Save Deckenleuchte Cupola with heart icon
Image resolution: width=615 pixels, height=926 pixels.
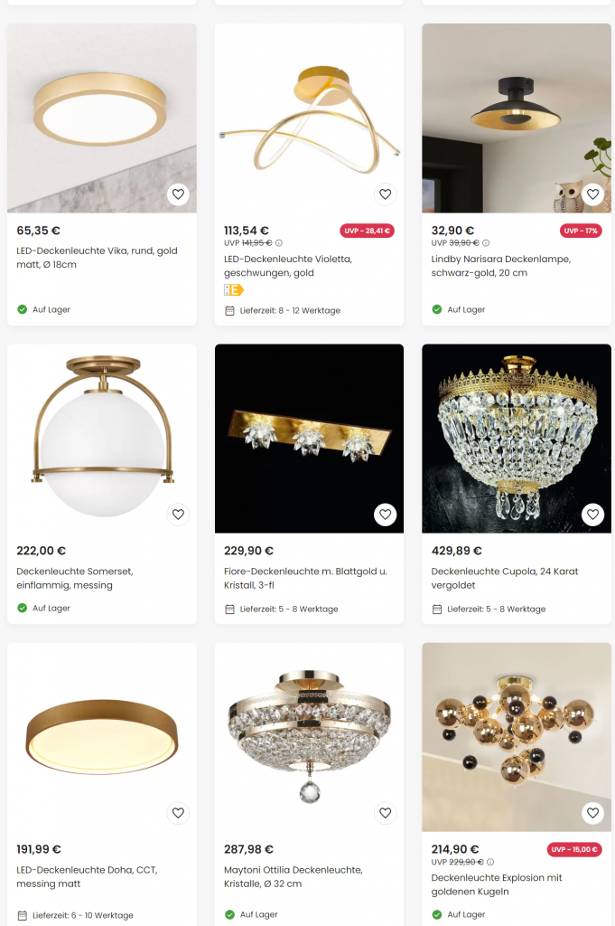tap(592, 515)
